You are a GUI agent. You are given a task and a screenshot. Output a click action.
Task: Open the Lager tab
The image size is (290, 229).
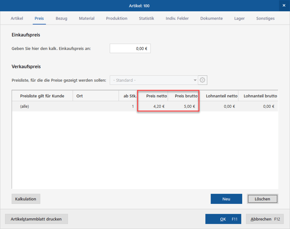[x=239, y=19]
